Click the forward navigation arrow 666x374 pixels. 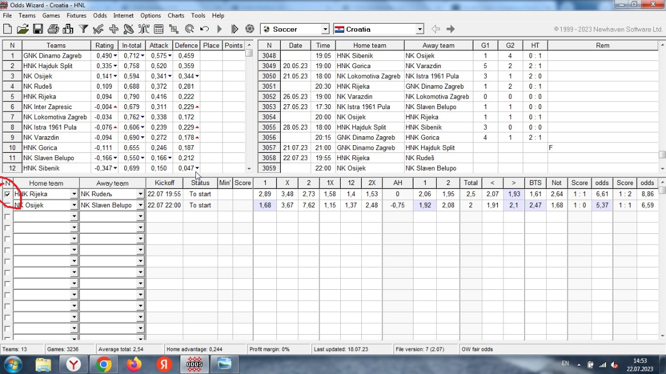451,29
